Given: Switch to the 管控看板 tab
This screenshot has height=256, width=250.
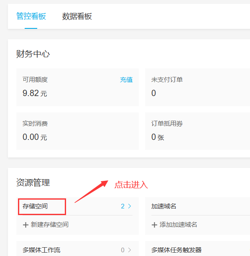Looking at the screenshot, I should pos(31,16).
